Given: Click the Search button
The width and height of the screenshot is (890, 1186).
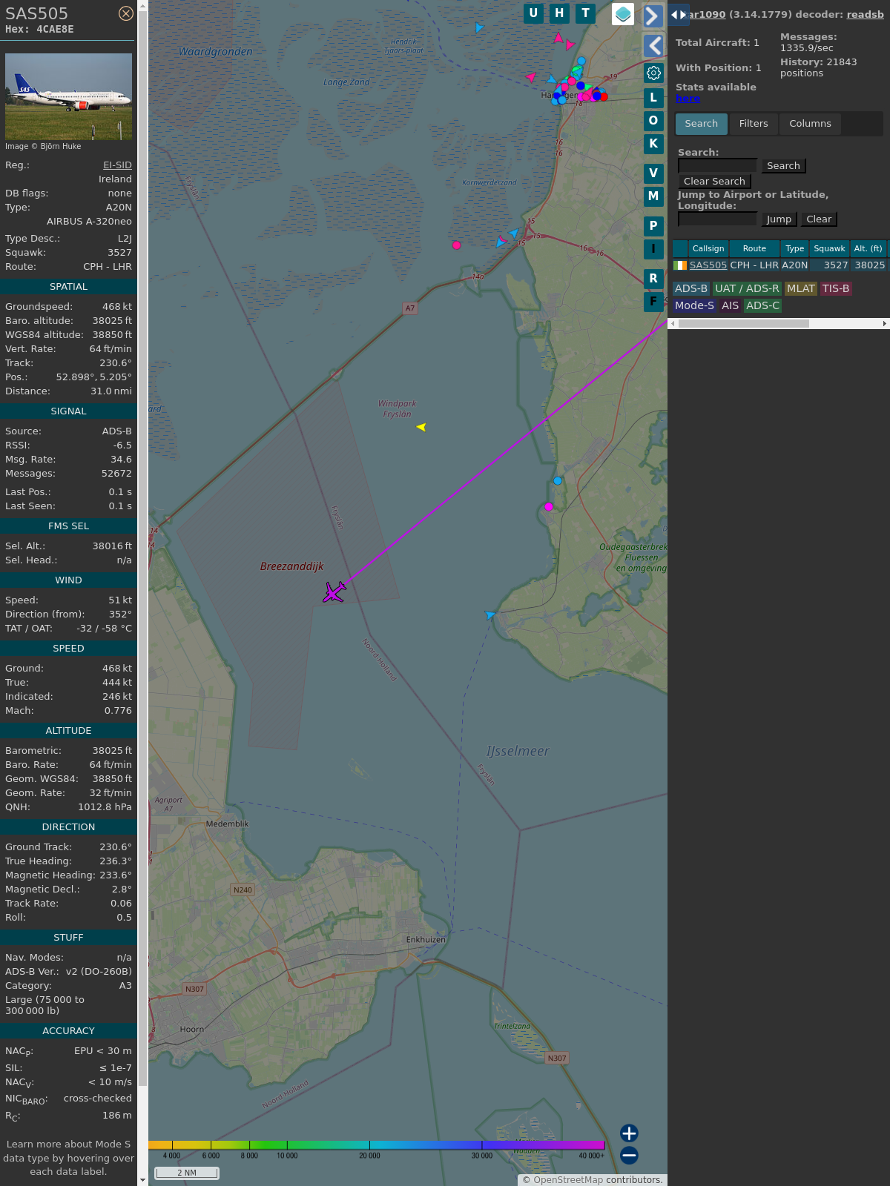Looking at the screenshot, I should pyautogui.click(x=783, y=166).
